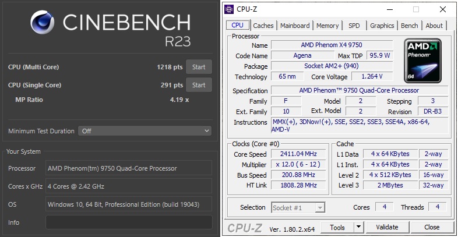458x237 pixels.
Task: Click the 'Ver. 1.80.2.x64' version text
Action: 292,229
